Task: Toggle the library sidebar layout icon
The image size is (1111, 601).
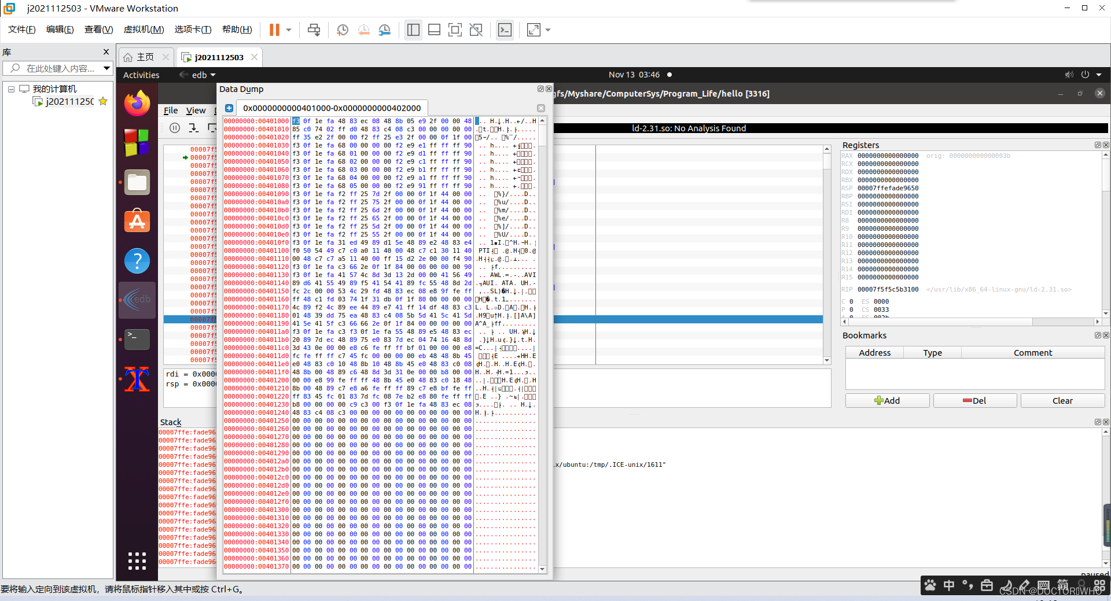Action: click(413, 30)
